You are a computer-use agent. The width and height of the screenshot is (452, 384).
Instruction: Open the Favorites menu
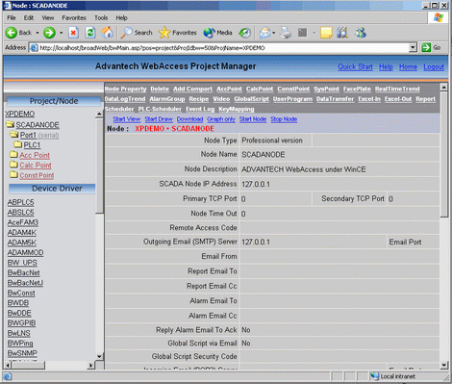(74, 18)
